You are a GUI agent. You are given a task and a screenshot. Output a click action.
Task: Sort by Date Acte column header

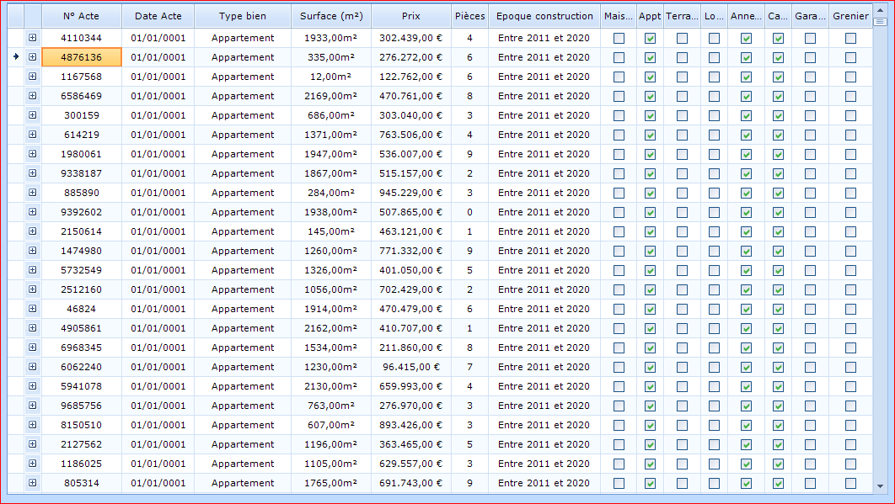coord(158,16)
